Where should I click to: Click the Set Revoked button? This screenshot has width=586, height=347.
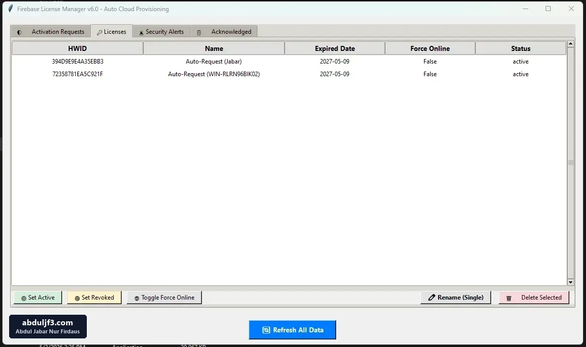pyautogui.click(x=94, y=298)
